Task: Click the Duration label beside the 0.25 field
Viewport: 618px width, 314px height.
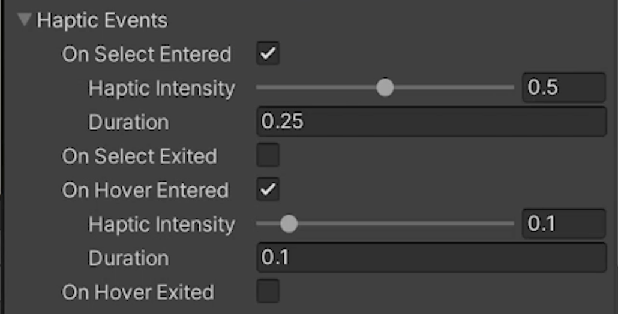Action: pyautogui.click(x=128, y=122)
